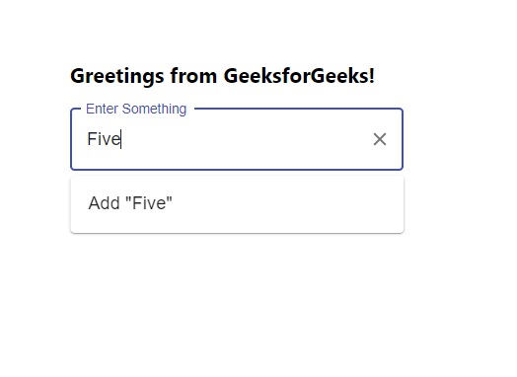The width and height of the screenshot is (517, 377).
Task: Click the quoted "Five" text in the suggestion
Action: 149,203
